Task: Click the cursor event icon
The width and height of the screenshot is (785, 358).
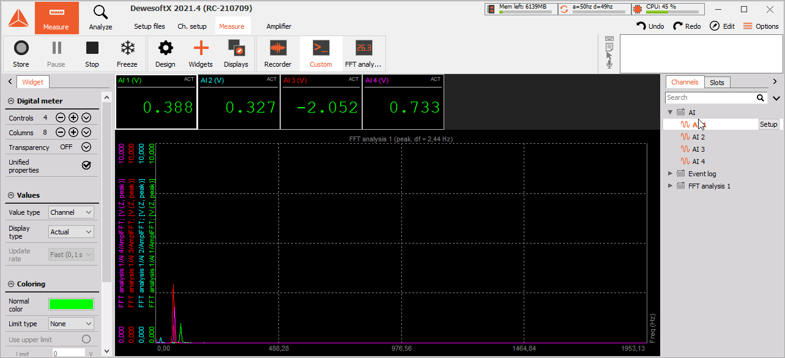Action: click(609, 55)
